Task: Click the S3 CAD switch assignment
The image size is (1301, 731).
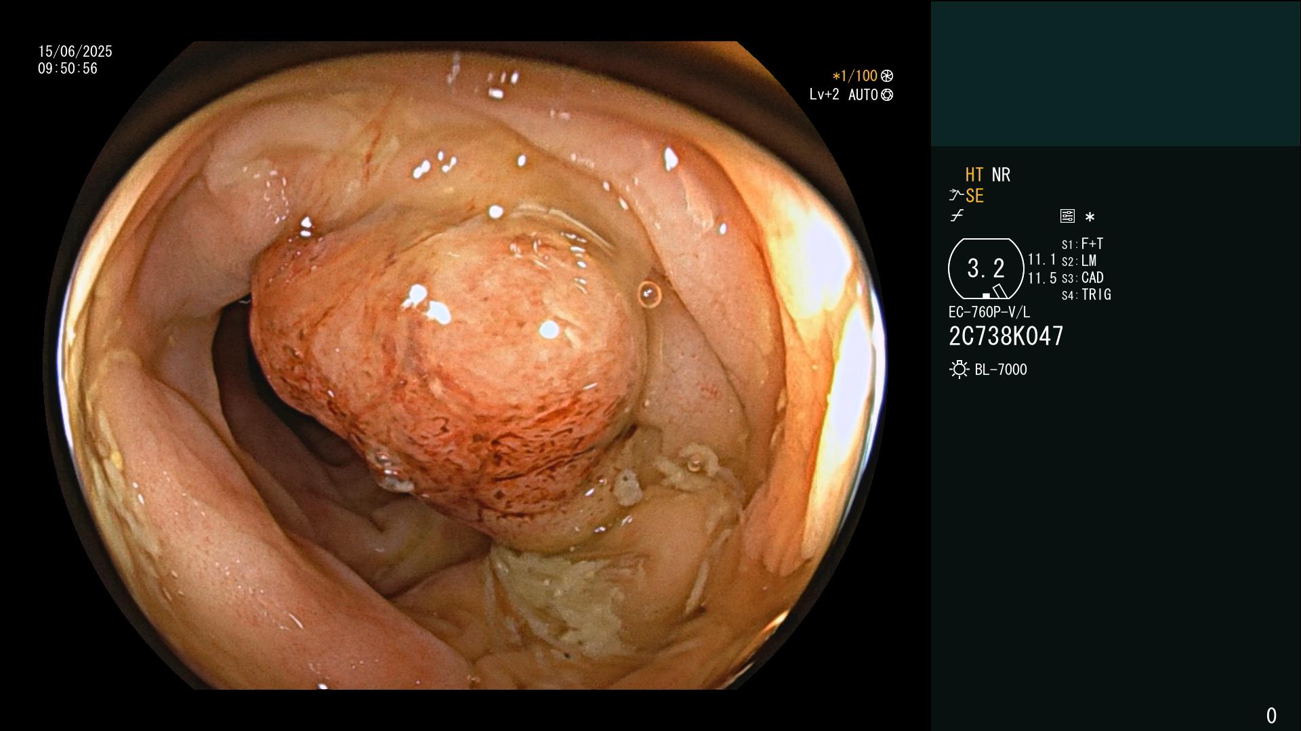Action: click(1082, 278)
